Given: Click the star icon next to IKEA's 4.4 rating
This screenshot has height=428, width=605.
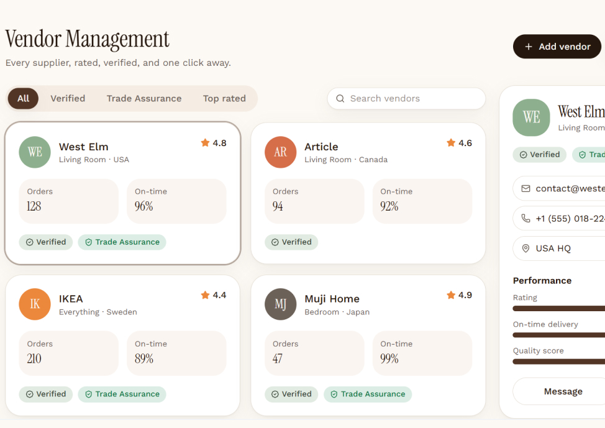Looking at the screenshot, I should (205, 295).
